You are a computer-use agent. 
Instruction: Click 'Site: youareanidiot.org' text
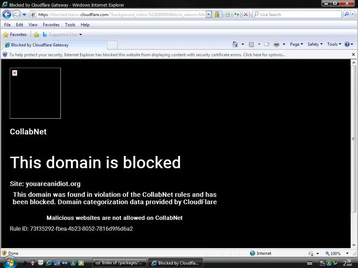45,184
